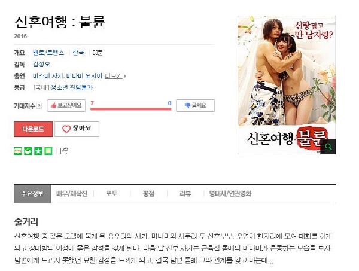
Task: Open the 포토 tab
Action: [112, 194]
